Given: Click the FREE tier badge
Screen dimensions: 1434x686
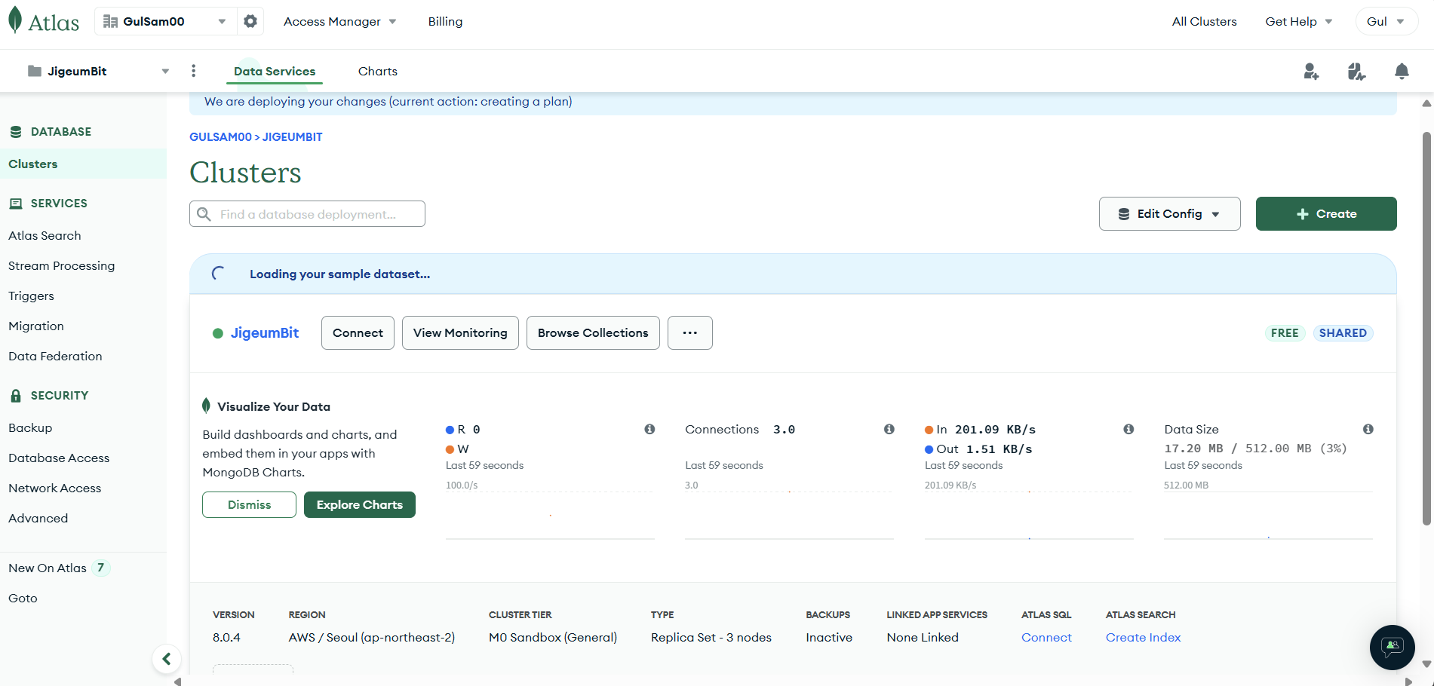Looking at the screenshot, I should [x=1285, y=332].
